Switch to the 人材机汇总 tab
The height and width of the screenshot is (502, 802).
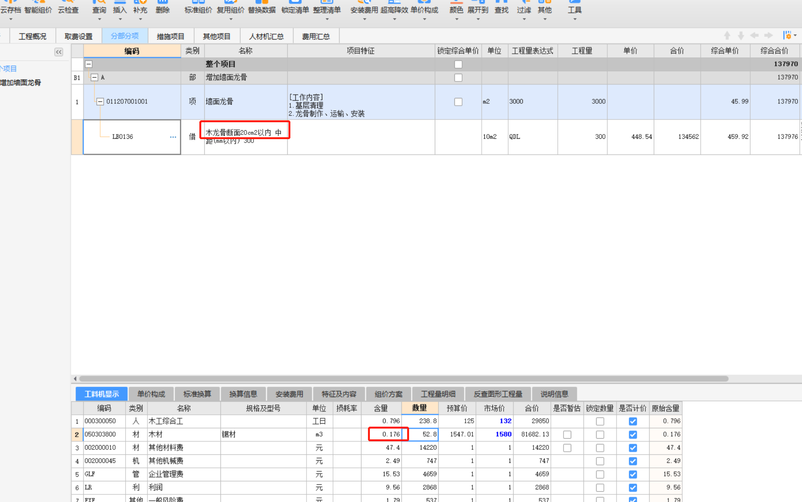(267, 36)
